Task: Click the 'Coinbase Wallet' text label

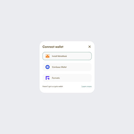Action: pos(59,67)
